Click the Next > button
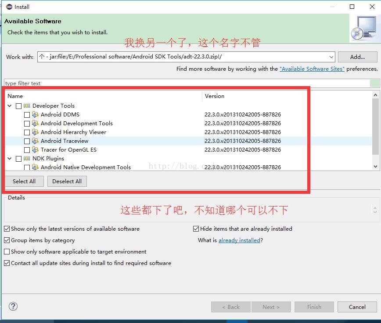 coord(271,307)
